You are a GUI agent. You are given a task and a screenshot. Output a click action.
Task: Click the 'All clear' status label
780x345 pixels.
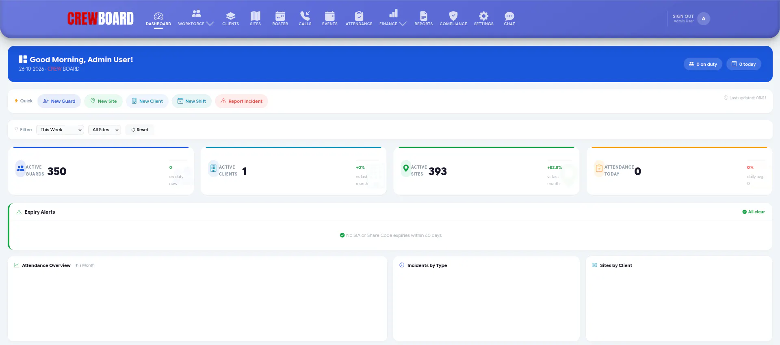coord(754,212)
